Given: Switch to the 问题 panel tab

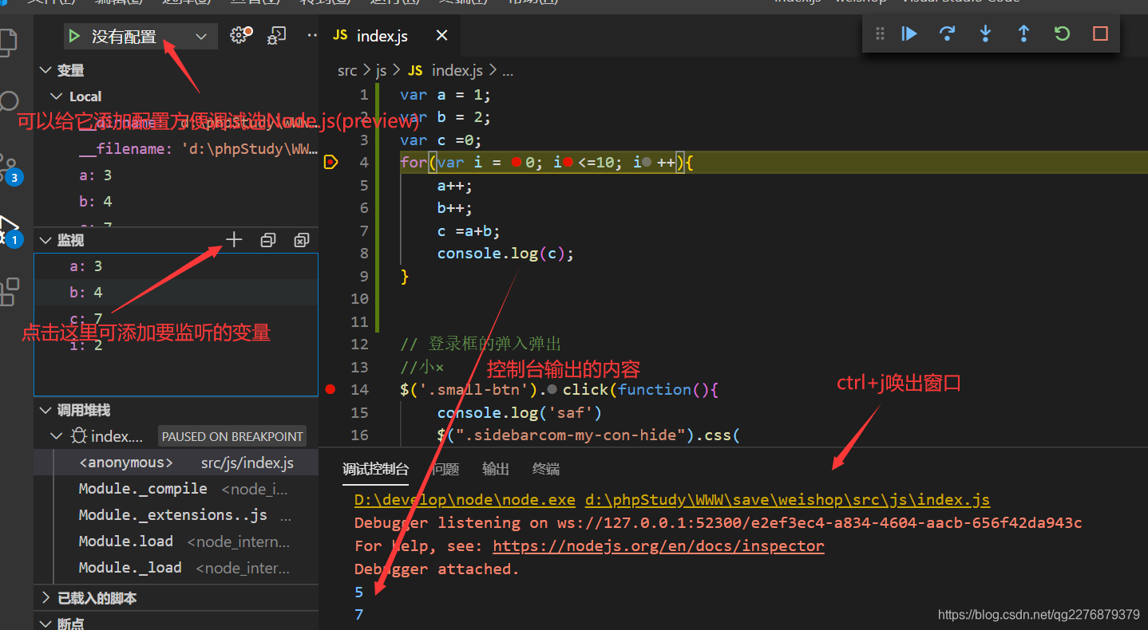Looking at the screenshot, I should tap(445, 469).
